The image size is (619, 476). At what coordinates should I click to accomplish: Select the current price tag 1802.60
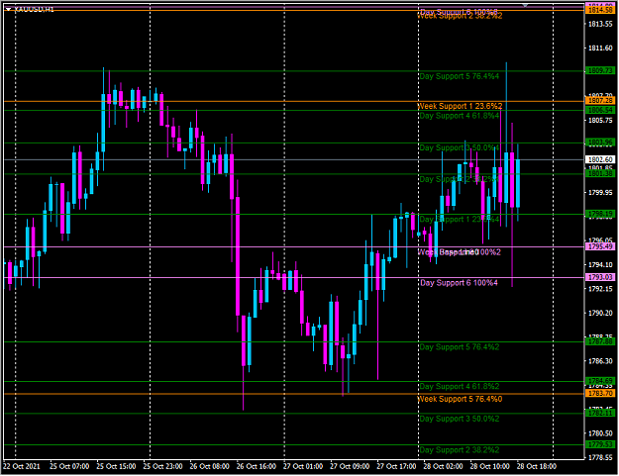[600, 159]
